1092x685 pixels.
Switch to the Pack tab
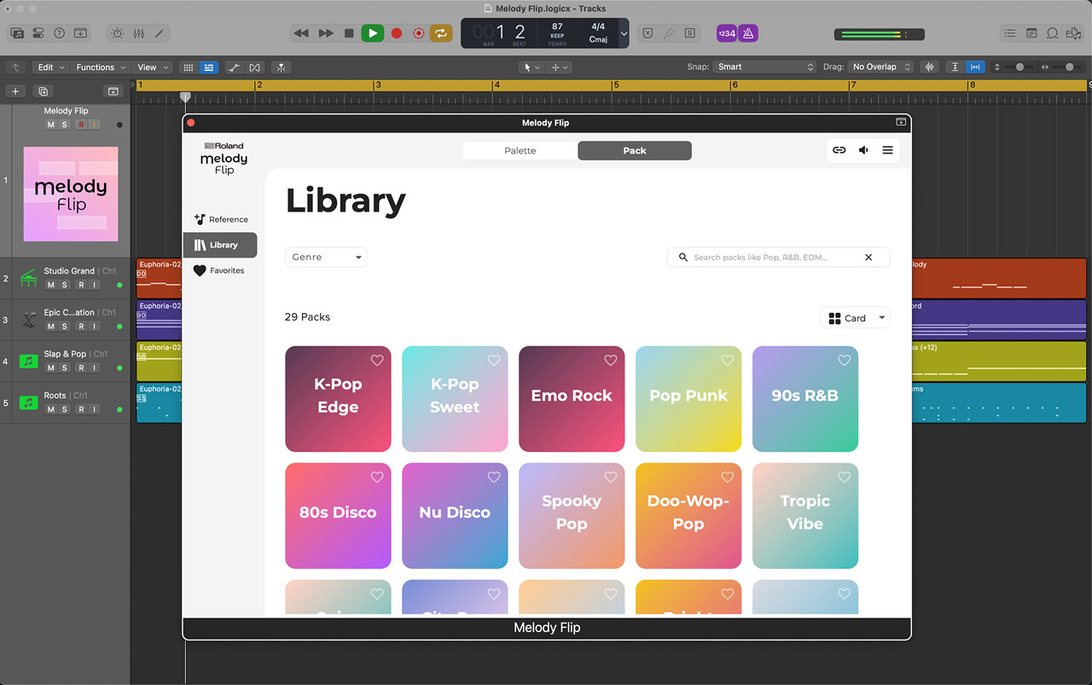(x=635, y=151)
